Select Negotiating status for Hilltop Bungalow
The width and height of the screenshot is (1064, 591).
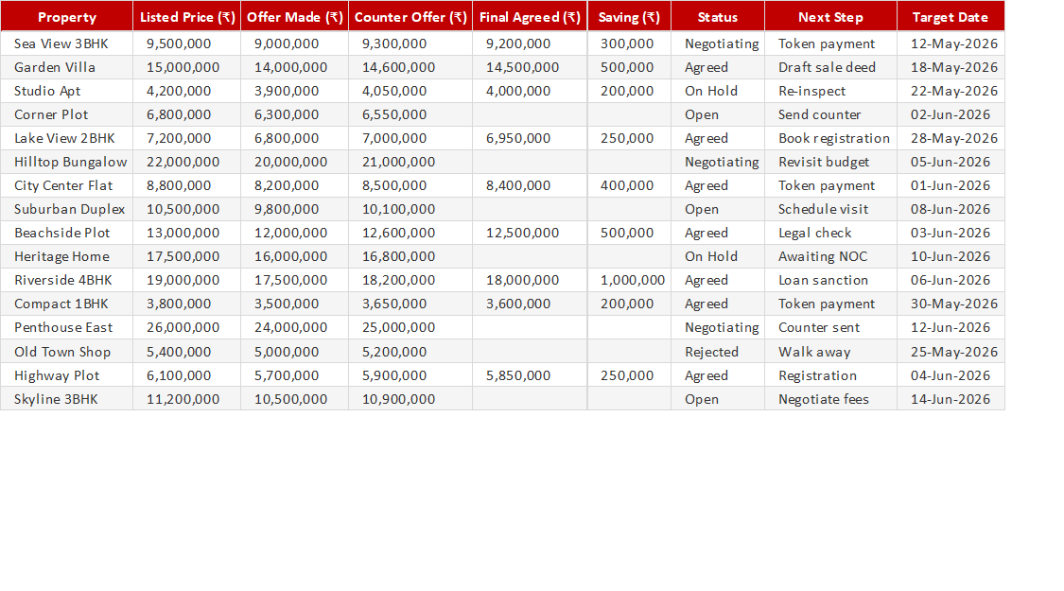pos(718,162)
